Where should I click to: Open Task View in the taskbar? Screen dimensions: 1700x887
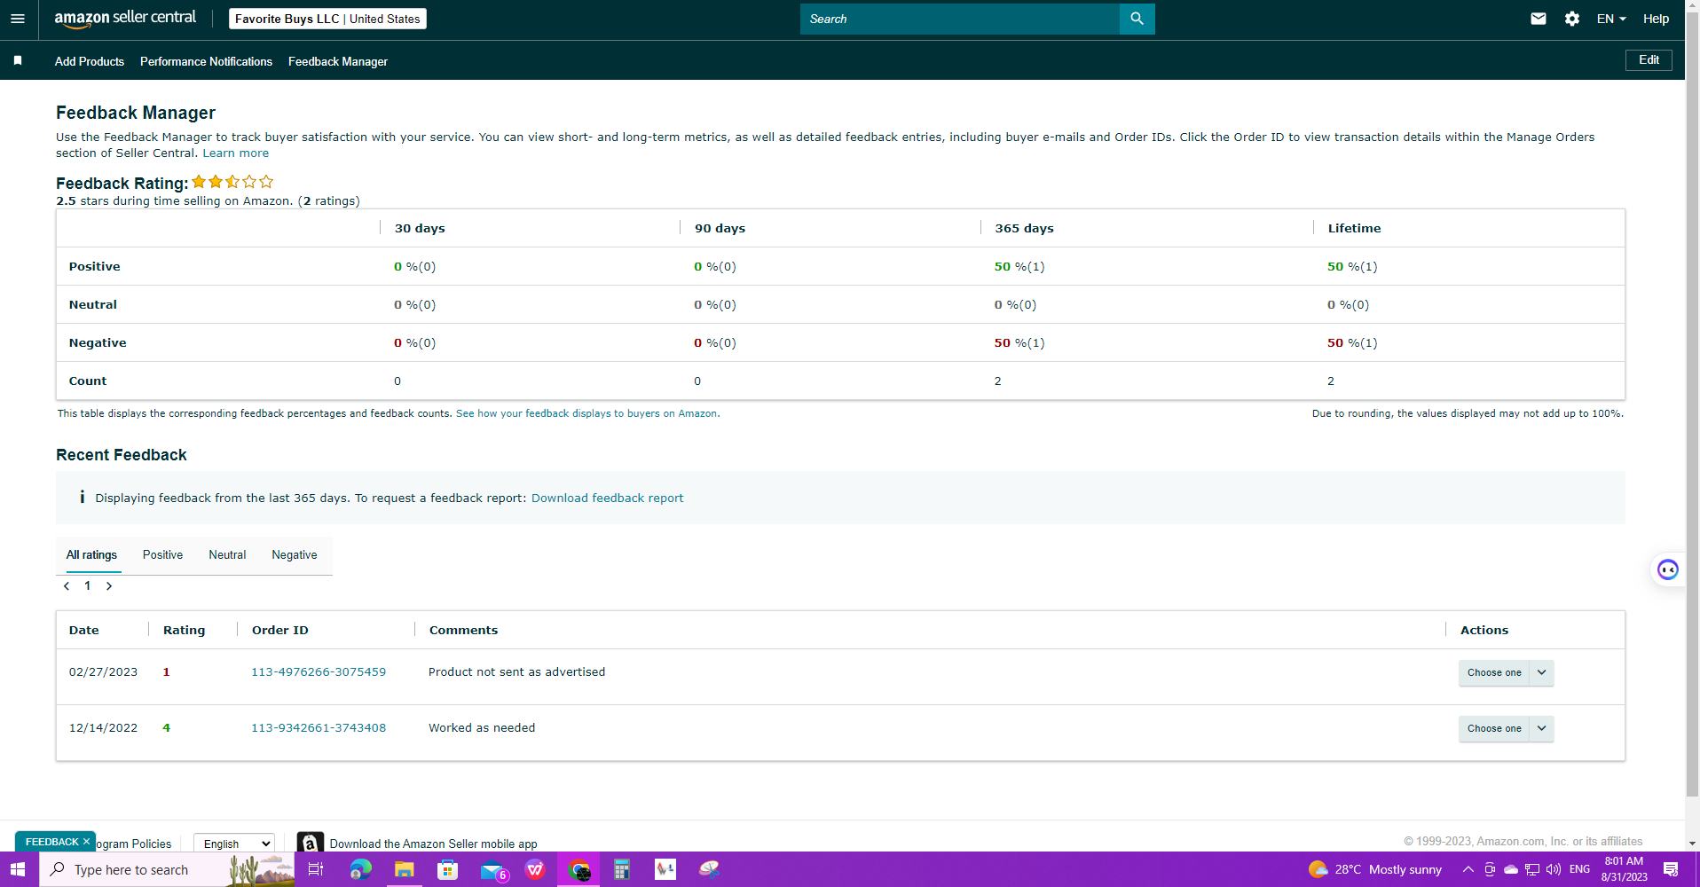coord(315,869)
